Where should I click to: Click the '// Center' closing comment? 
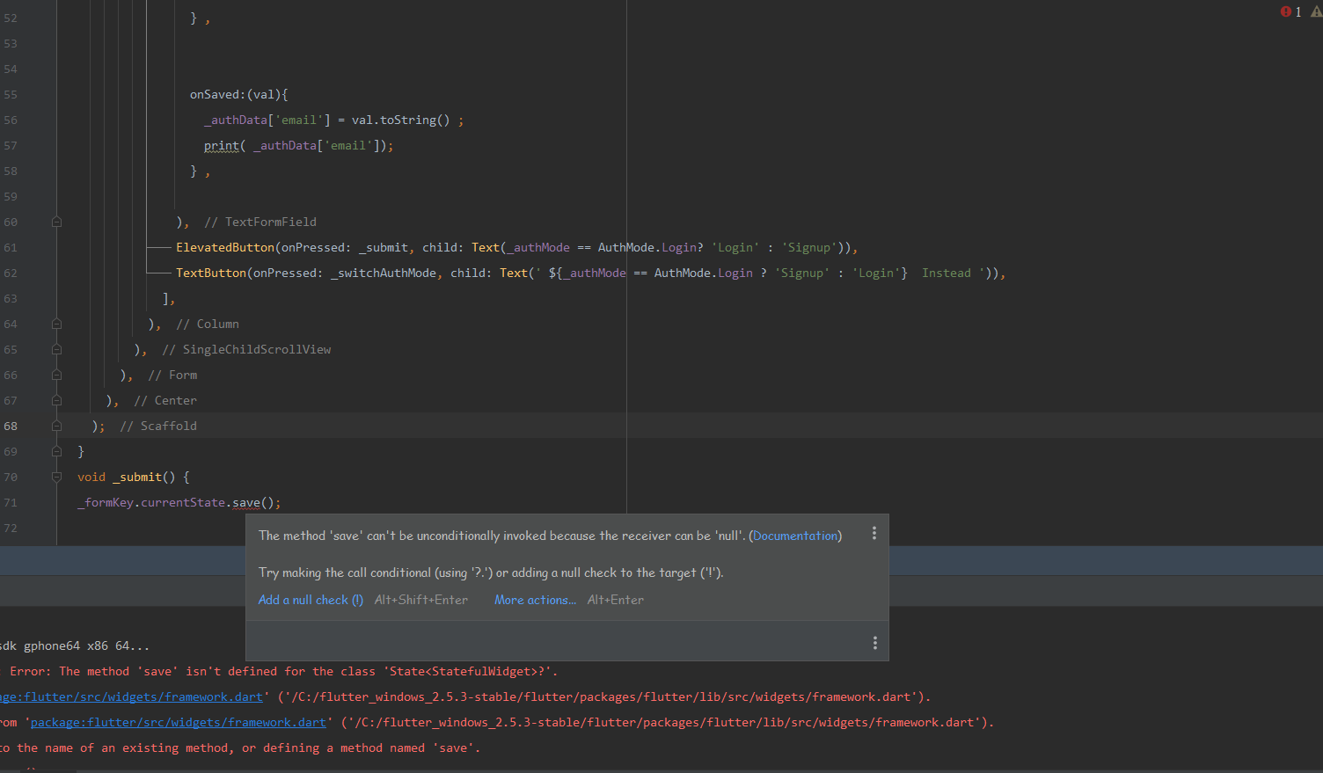(x=165, y=400)
